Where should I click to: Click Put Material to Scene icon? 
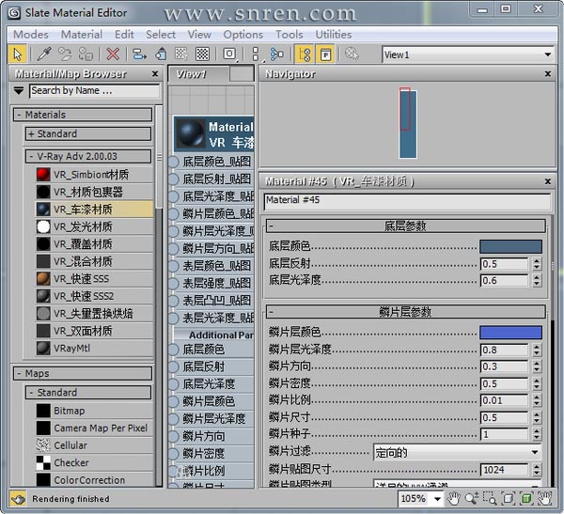65,55
